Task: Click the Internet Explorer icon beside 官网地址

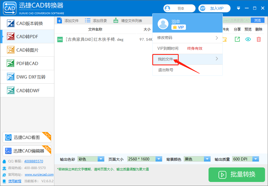Action: (4, 174)
